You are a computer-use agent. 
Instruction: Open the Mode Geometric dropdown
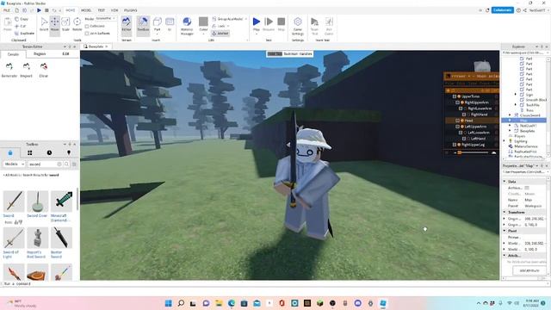(106, 18)
